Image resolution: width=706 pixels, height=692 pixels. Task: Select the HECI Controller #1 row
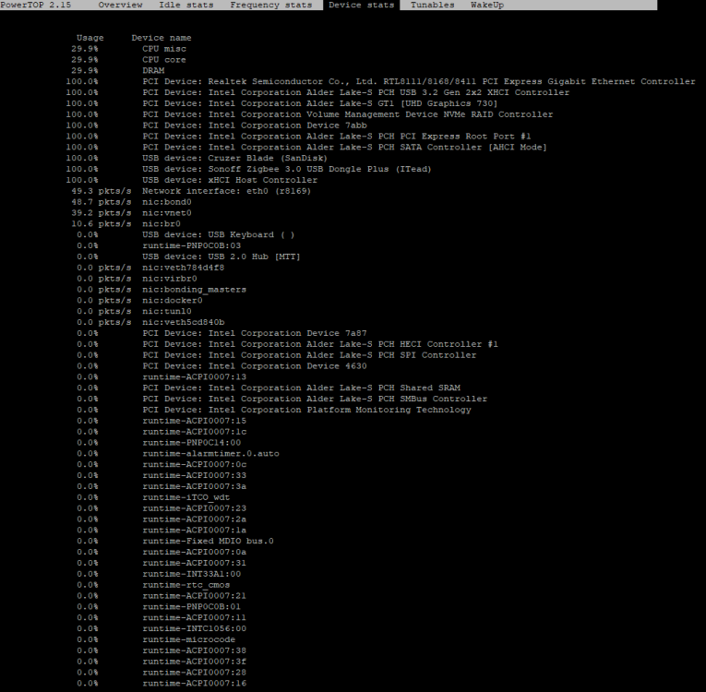tap(287, 344)
